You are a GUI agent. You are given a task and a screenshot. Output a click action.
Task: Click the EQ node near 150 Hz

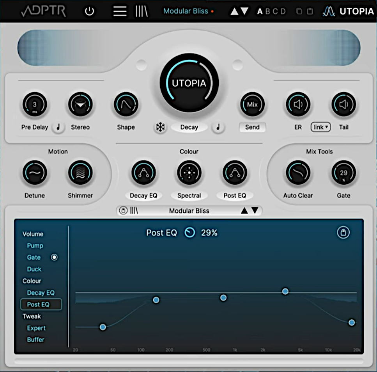156,300
